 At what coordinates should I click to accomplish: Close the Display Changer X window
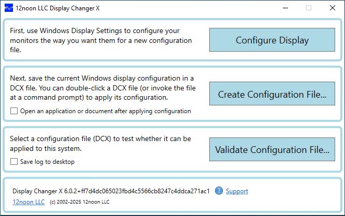pos(333,8)
